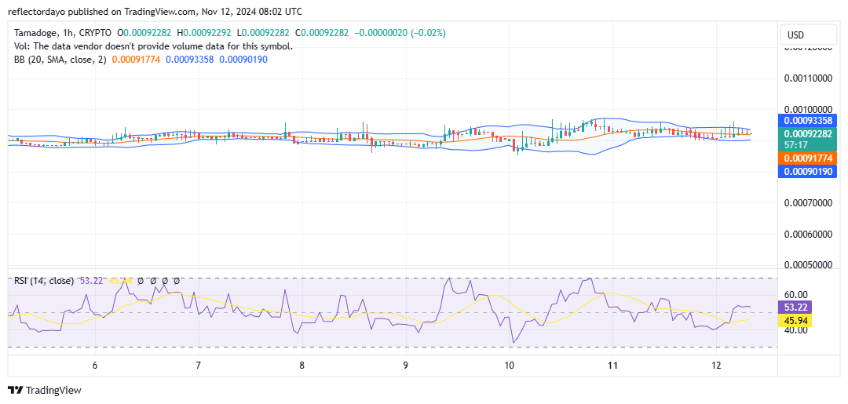Click the change value −0.00000020 (−0.02%)

tap(400, 34)
